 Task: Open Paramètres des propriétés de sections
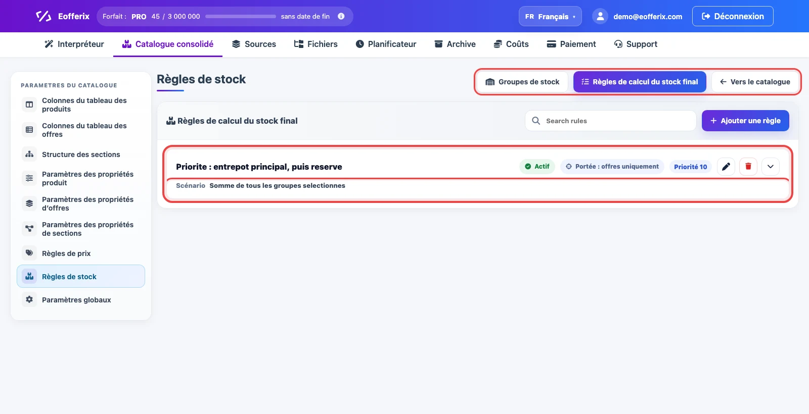click(81, 229)
